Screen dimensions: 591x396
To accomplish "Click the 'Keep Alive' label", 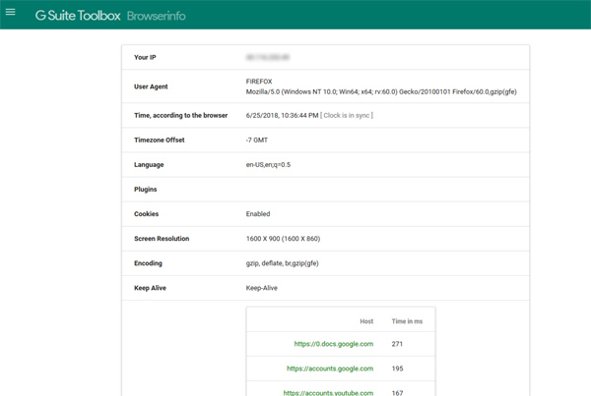I will (x=150, y=288).
